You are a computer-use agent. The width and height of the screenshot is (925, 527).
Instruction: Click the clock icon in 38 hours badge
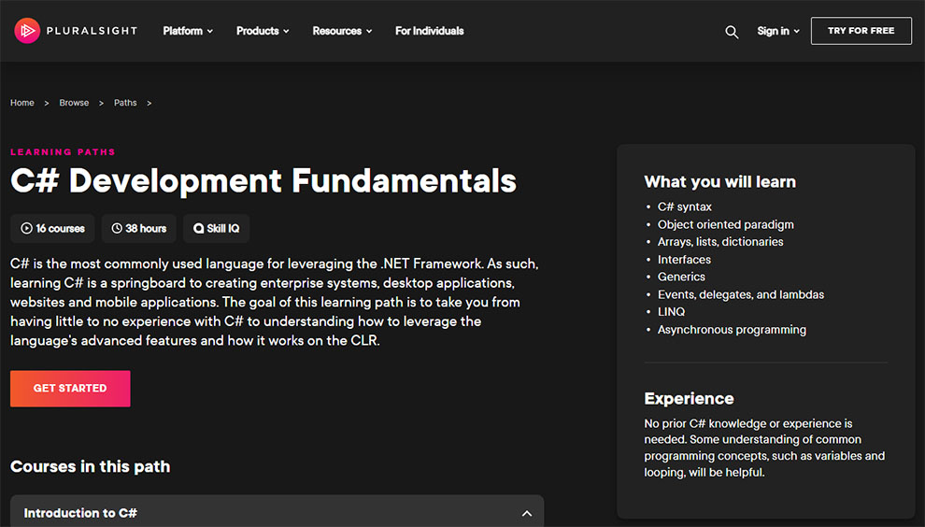[x=117, y=228]
